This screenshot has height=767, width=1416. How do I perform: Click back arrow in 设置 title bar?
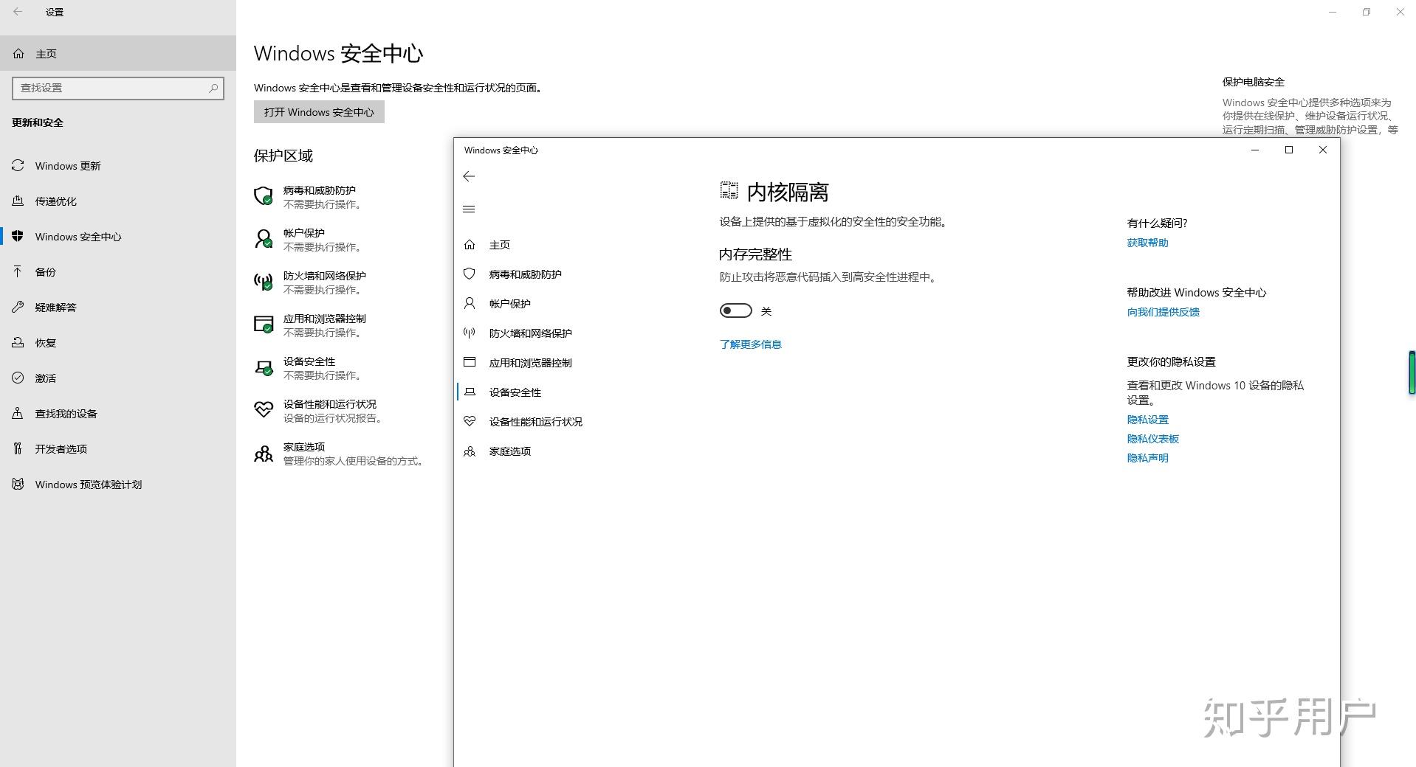point(18,12)
